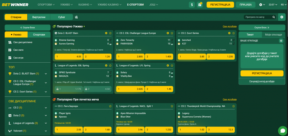The height and width of the screenshot is (136, 288).
Task: Favorite the CS 2. Exort Series match
Action: [233, 33]
